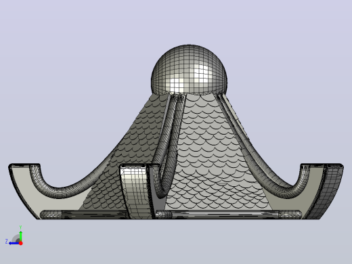This screenshot has width=352, height=264.
Task: Click the green Y axis arrow
Action: (x=21, y=236)
